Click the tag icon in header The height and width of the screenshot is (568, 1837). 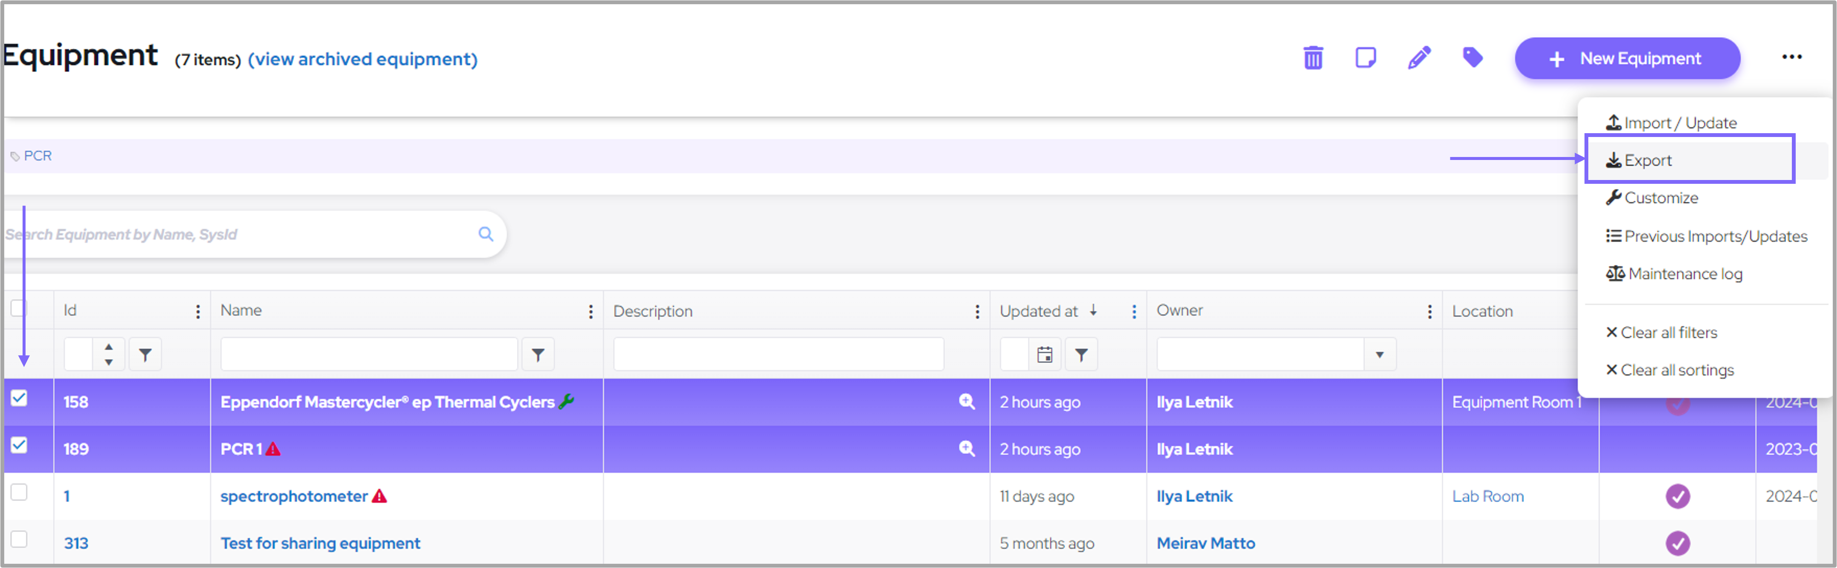tap(1472, 57)
